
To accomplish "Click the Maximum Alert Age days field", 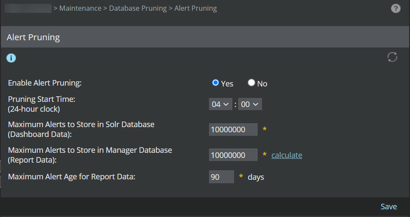I will 221,177.
